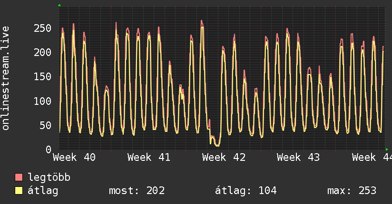Click the yellow átlag legend swatch
Viewport: 392px width, 204px height.
[x=19, y=190]
